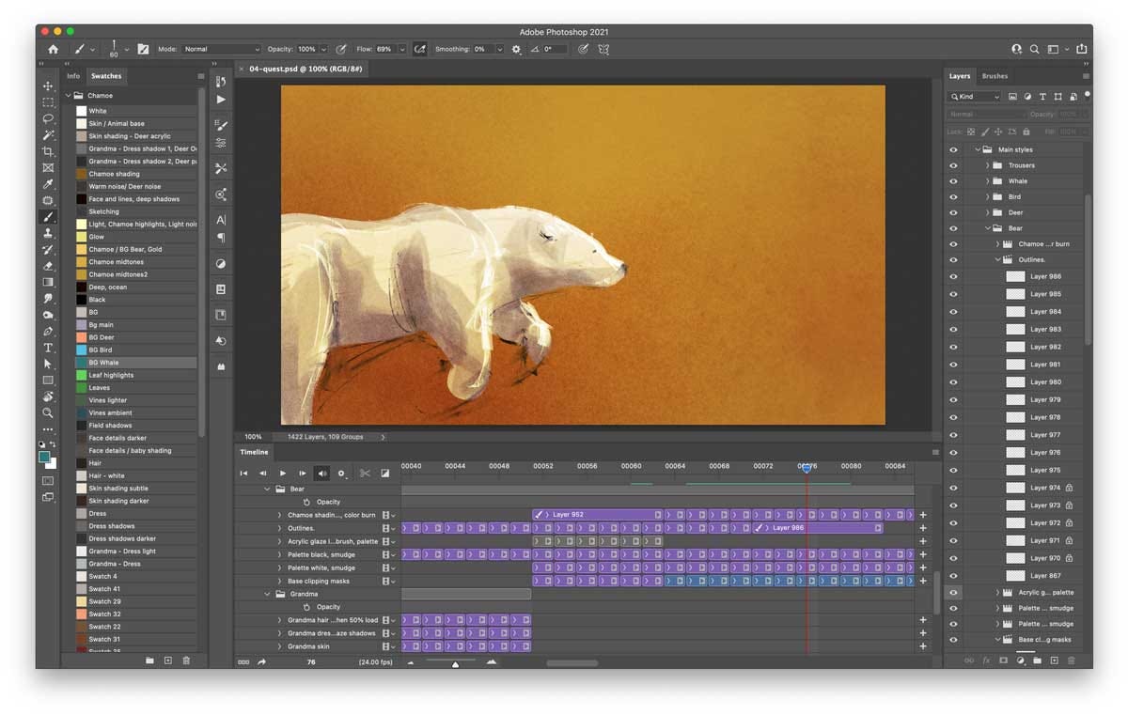Delete layer with Layers trash icon

(1071, 661)
